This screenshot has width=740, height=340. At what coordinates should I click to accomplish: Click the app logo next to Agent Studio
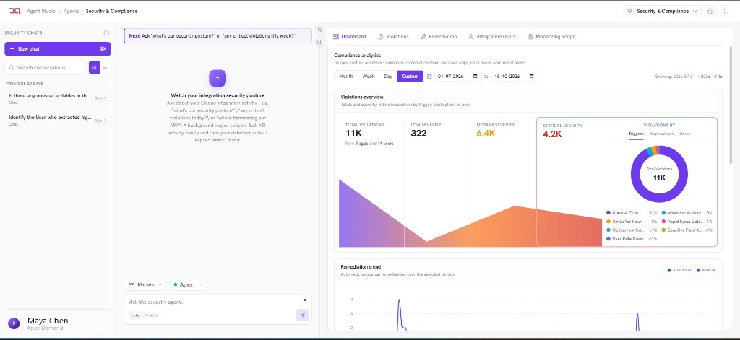14,11
